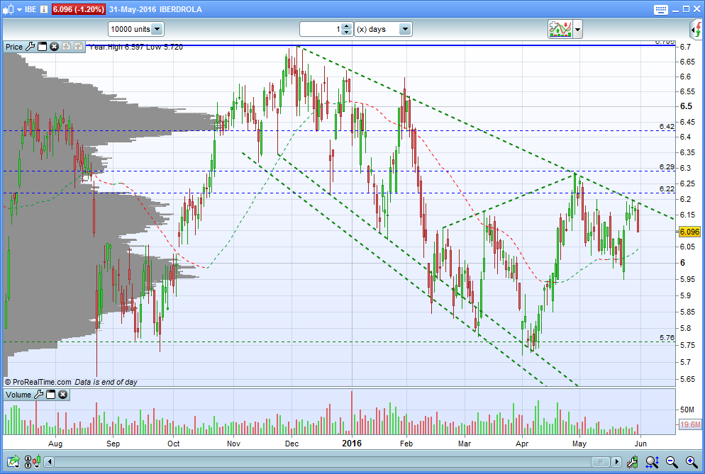The height and width of the screenshot is (474, 705).
Task: Expand the indicator button dropdown arrow
Action: pyautogui.click(x=578, y=30)
